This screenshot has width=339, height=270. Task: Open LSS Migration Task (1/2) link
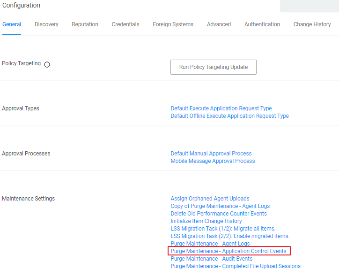click(223, 229)
